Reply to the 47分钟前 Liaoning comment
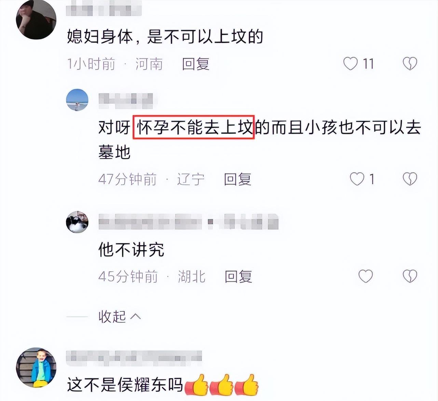Viewport: 438px width, 401px height. coord(238,179)
